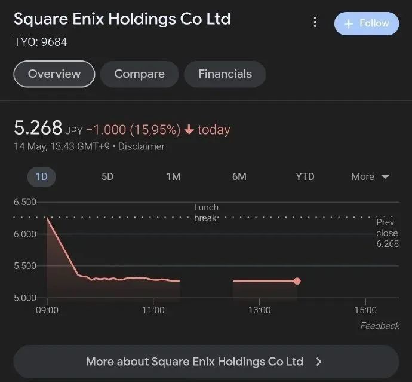This screenshot has height=382, width=412.
Task: Click the chevron arrow after 'More about Square Enix'
Action: [x=319, y=362]
